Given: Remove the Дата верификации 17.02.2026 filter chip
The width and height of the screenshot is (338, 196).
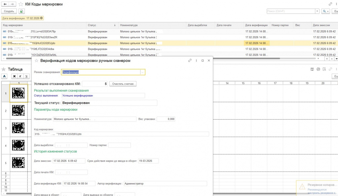Looking at the screenshot, I should click(x=41, y=18).
